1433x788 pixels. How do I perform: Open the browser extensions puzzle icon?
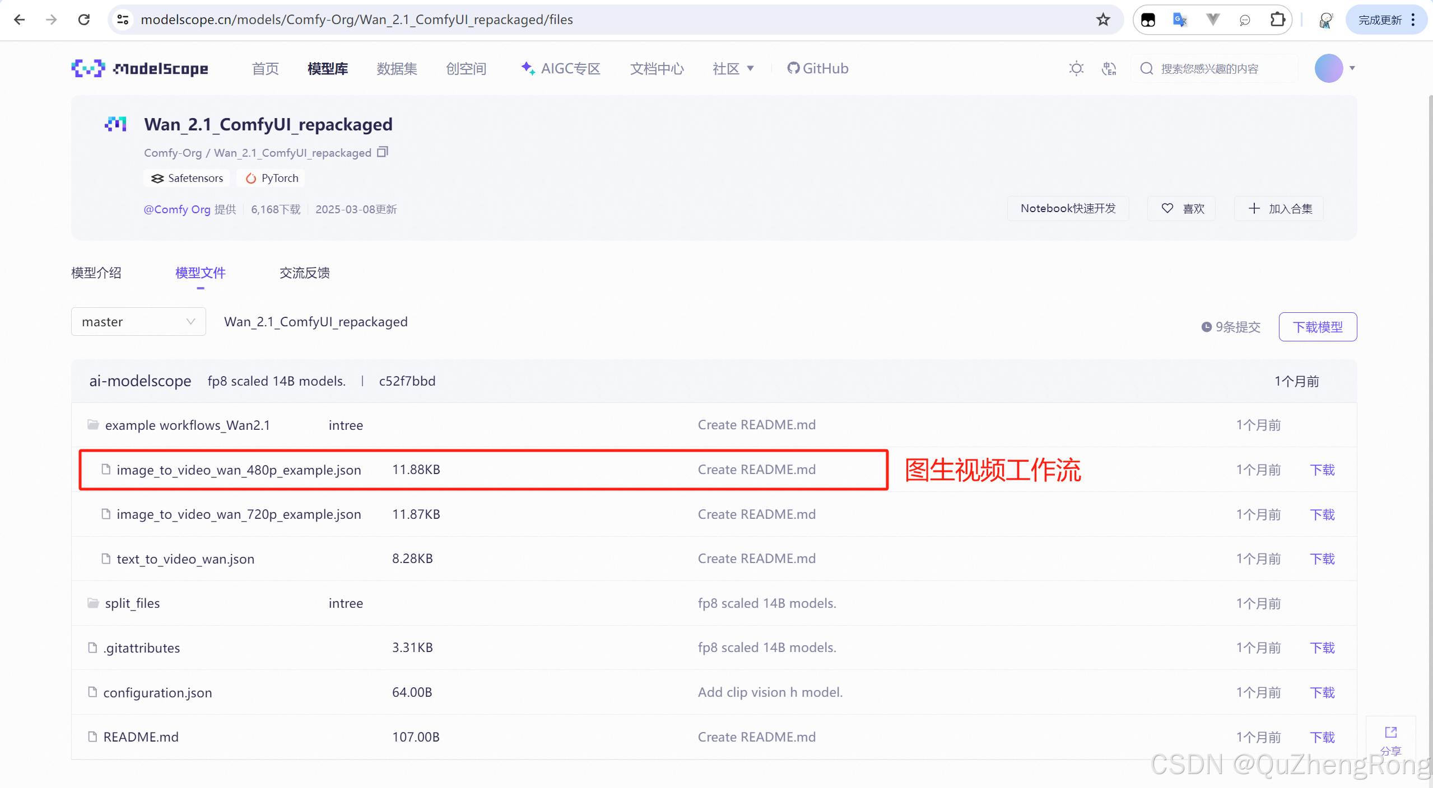[x=1277, y=20]
